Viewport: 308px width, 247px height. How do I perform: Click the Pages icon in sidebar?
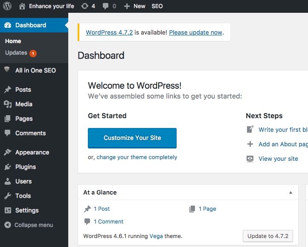click(7, 119)
